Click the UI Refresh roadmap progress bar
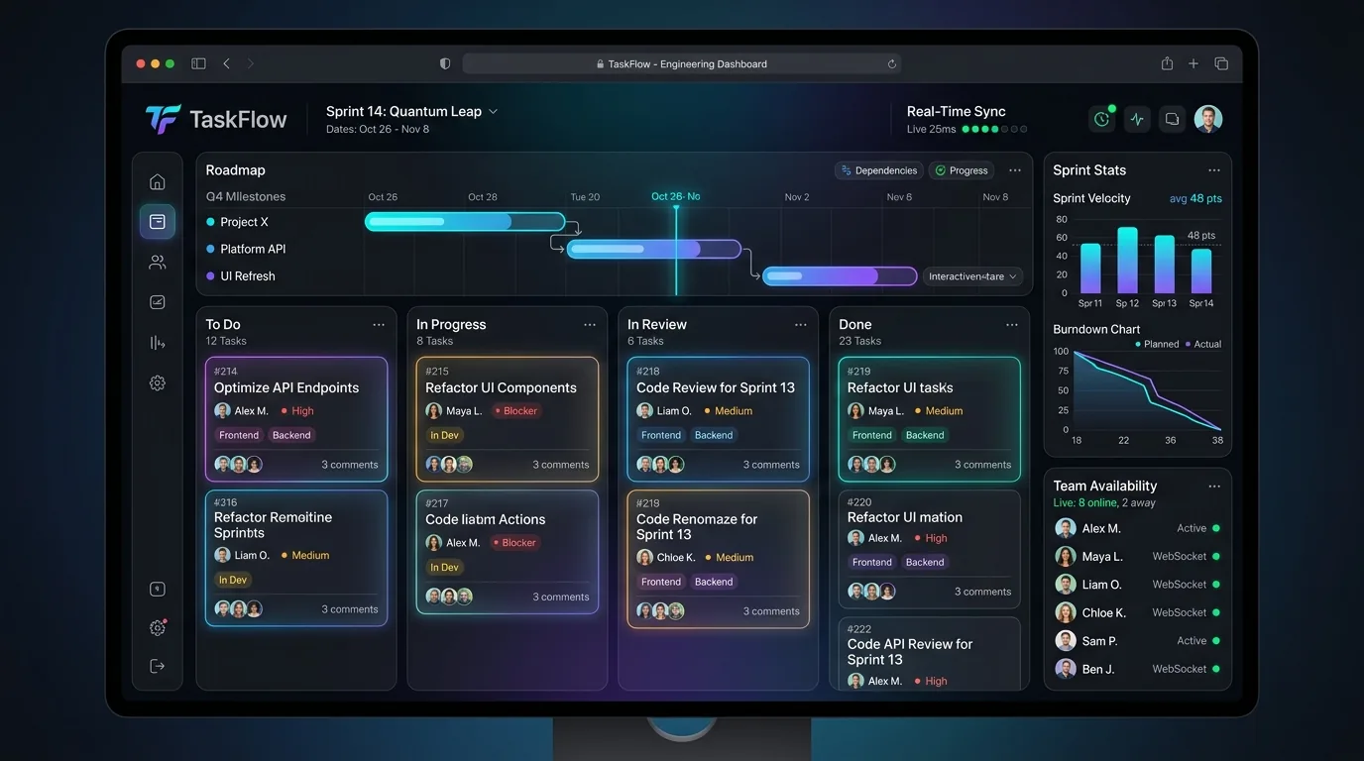Screen dimensions: 1364x761 (x=840, y=276)
